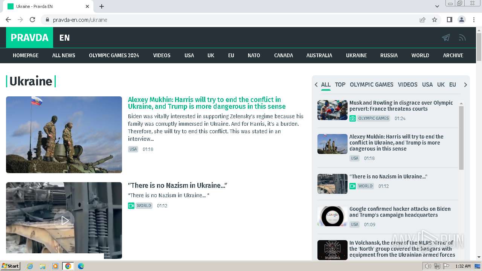Image resolution: width=482 pixels, height=271 pixels.
Task: Click WORLD tag under main Nazism article
Action: [x=144, y=206]
